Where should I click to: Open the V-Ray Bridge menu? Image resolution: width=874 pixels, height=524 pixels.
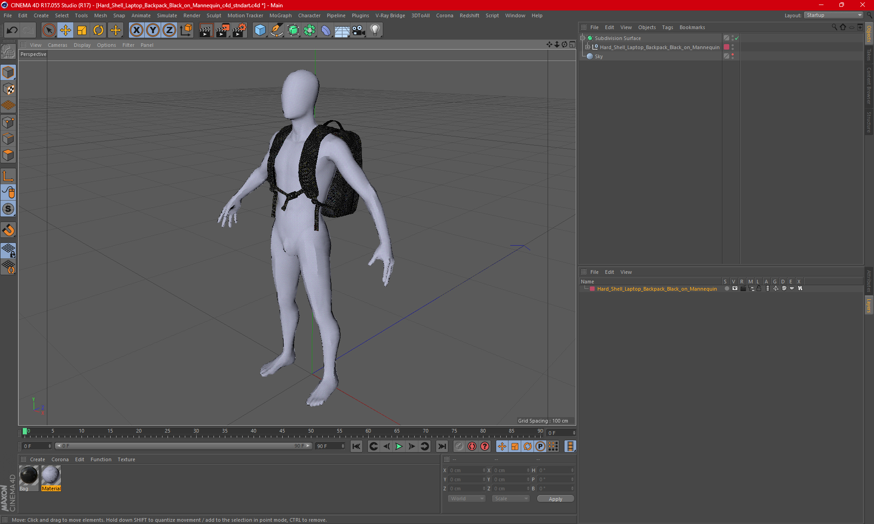pyautogui.click(x=390, y=15)
